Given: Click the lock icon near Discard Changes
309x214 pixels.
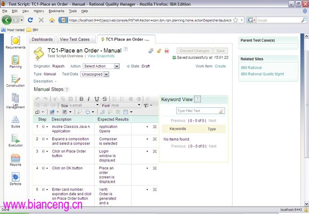Looking at the screenshot, I should tap(159, 51).
